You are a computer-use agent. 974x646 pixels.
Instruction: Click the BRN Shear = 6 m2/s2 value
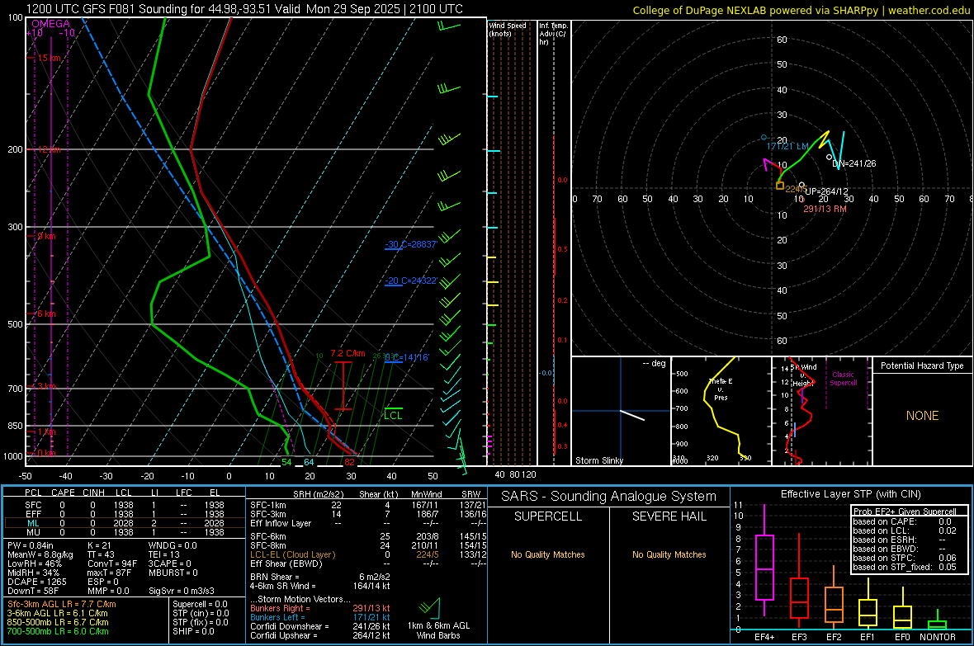(x=320, y=577)
